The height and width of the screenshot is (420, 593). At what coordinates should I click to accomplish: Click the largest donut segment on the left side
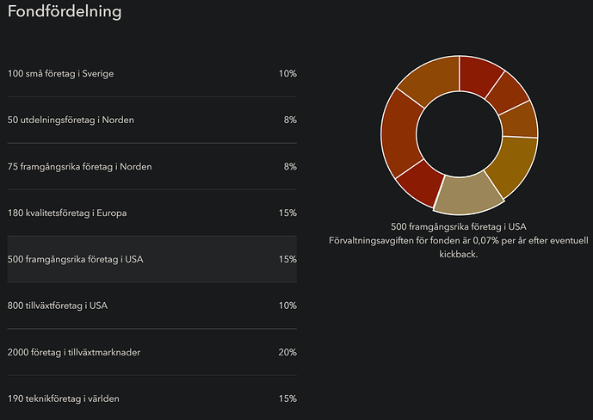coord(401,134)
